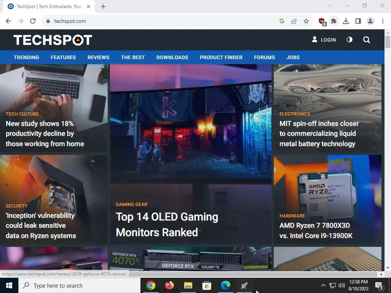Open Chrome downloads tray

[346, 21]
